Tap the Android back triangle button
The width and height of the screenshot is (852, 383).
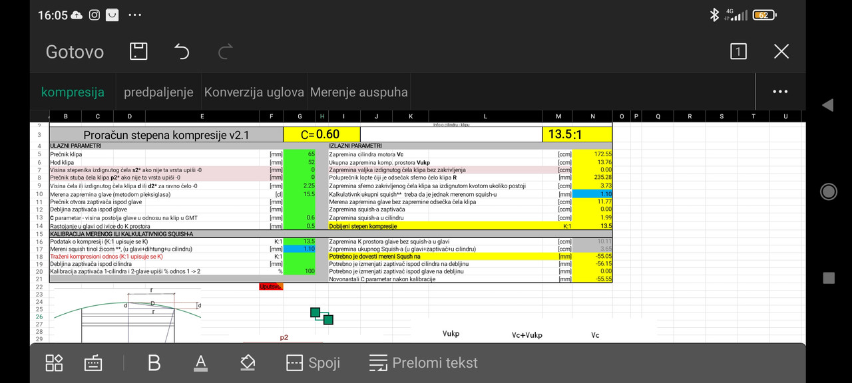[827, 105]
